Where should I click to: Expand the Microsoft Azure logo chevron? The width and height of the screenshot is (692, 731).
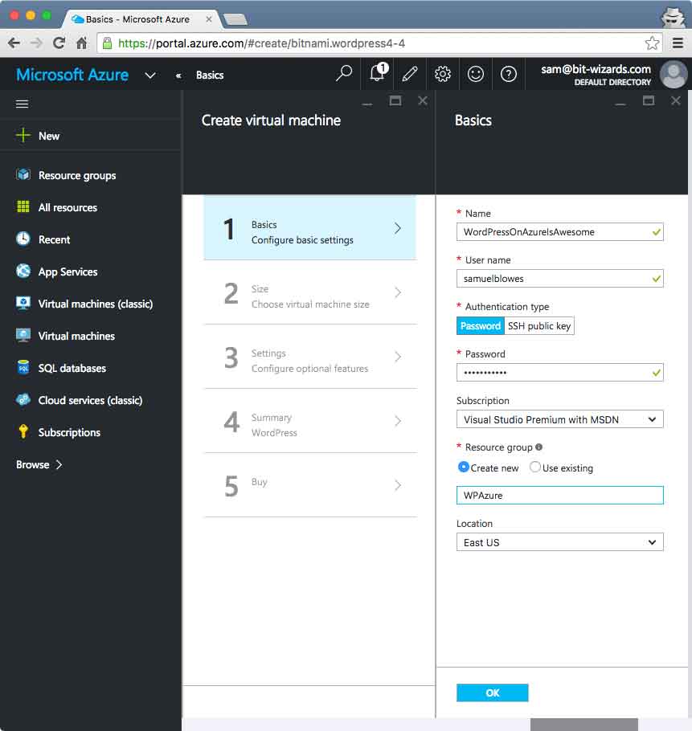150,76
